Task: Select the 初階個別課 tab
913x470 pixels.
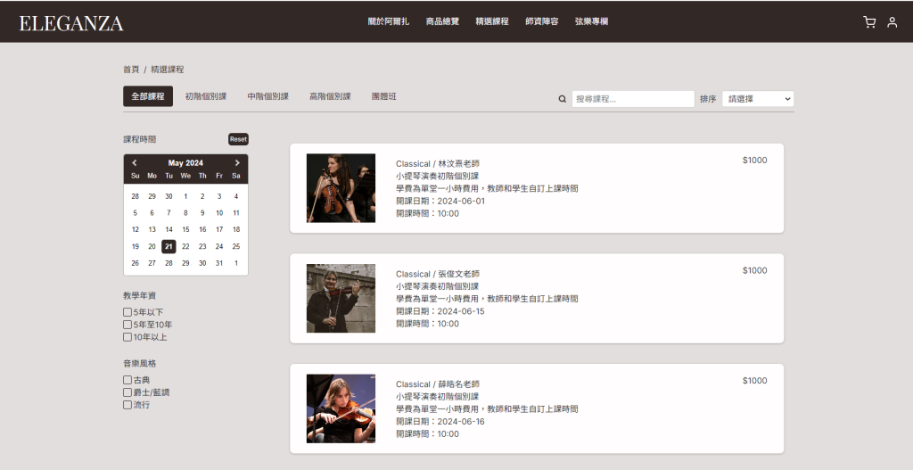Action: click(x=206, y=96)
